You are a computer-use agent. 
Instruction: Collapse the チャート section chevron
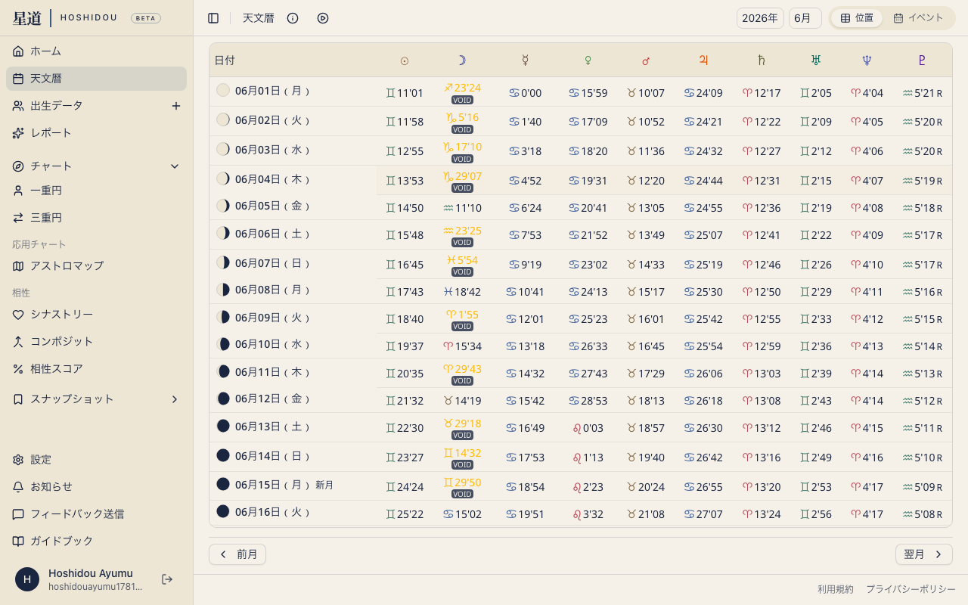(x=175, y=166)
